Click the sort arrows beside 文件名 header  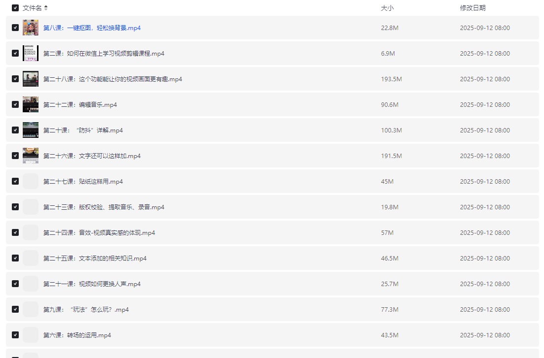click(x=46, y=8)
